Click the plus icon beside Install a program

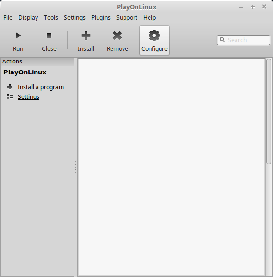(x=10, y=87)
